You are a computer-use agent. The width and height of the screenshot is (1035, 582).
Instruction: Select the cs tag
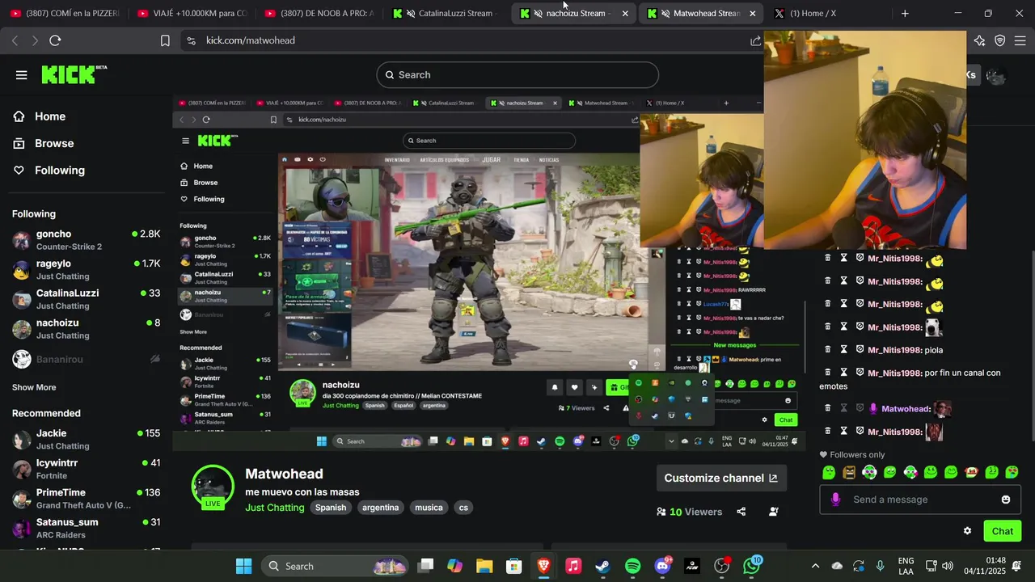463,508
